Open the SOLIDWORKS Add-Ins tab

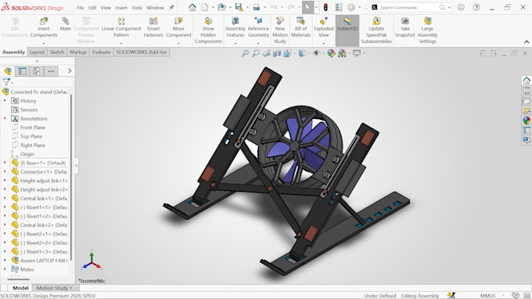point(141,52)
